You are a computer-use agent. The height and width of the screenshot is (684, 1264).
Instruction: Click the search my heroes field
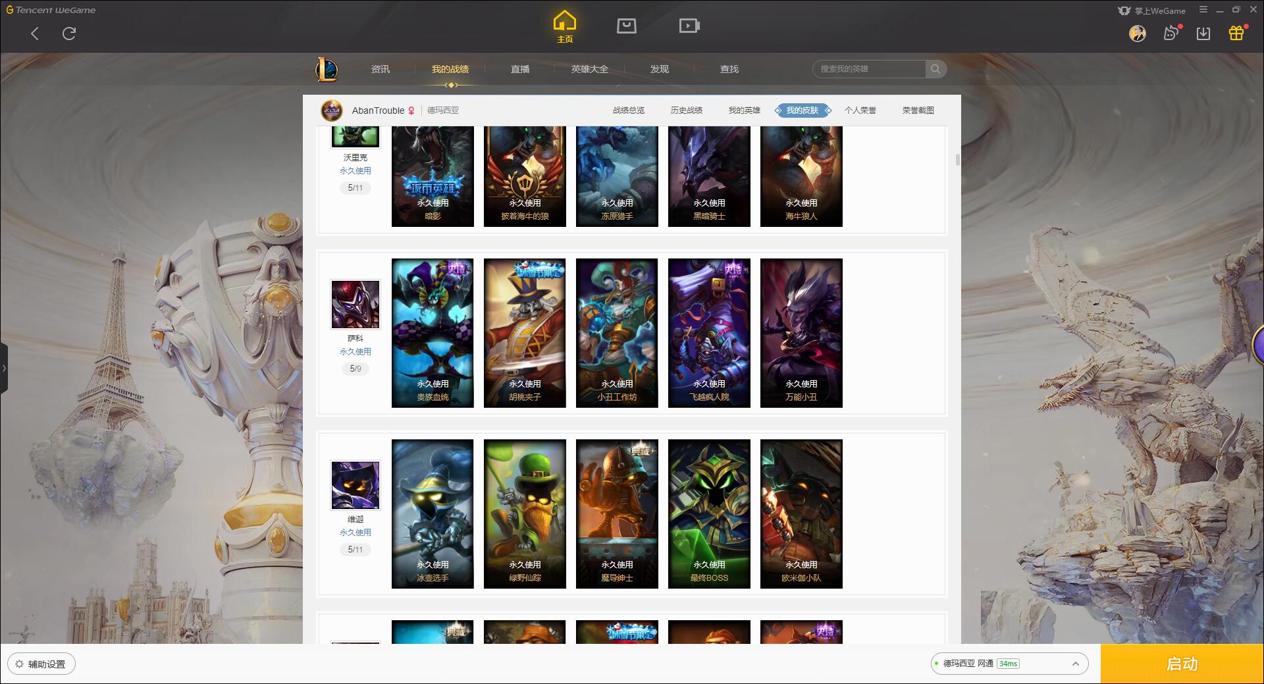(869, 69)
